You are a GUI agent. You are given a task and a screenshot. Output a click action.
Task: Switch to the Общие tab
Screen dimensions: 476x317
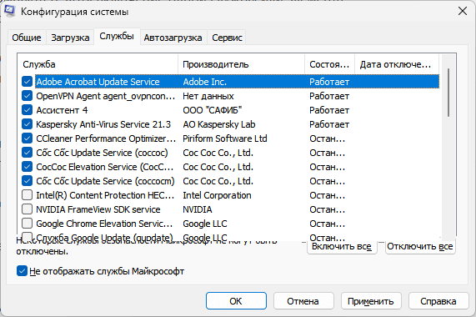point(27,38)
